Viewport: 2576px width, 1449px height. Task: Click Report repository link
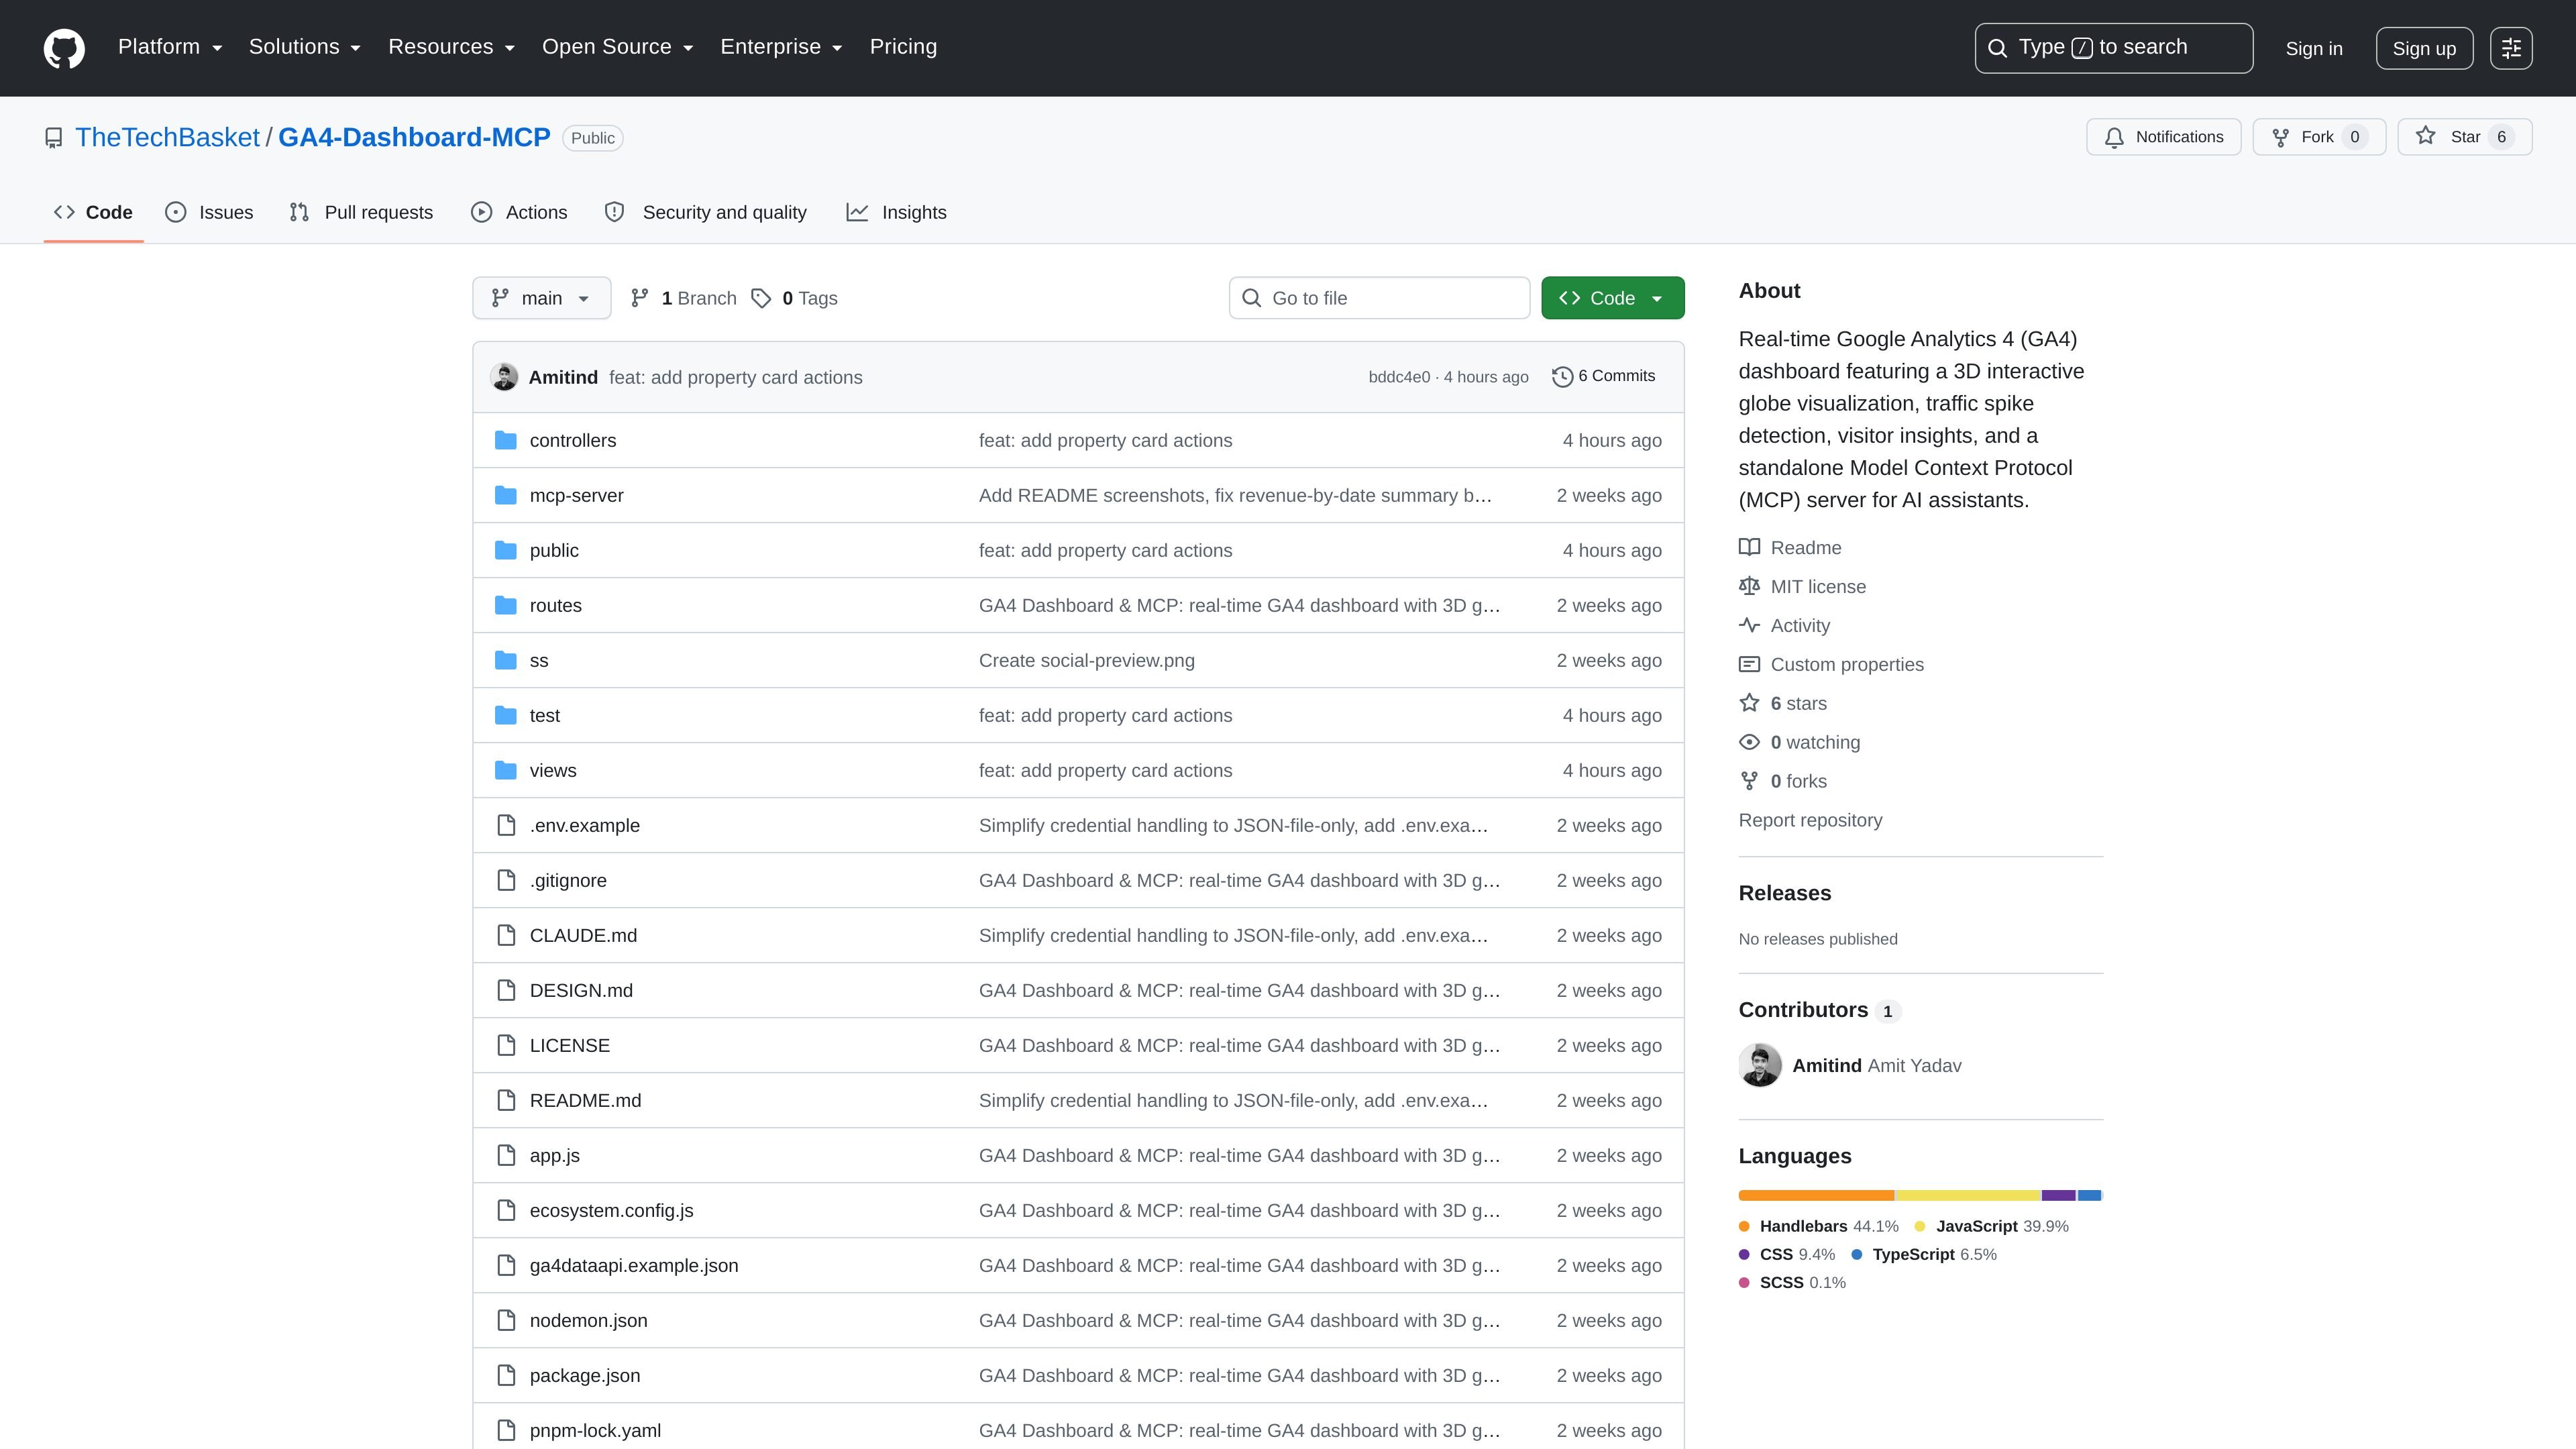click(x=1810, y=820)
